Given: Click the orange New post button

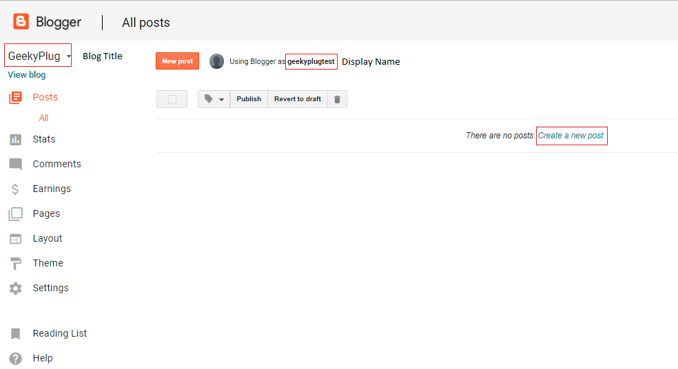Looking at the screenshot, I should (177, 61).
